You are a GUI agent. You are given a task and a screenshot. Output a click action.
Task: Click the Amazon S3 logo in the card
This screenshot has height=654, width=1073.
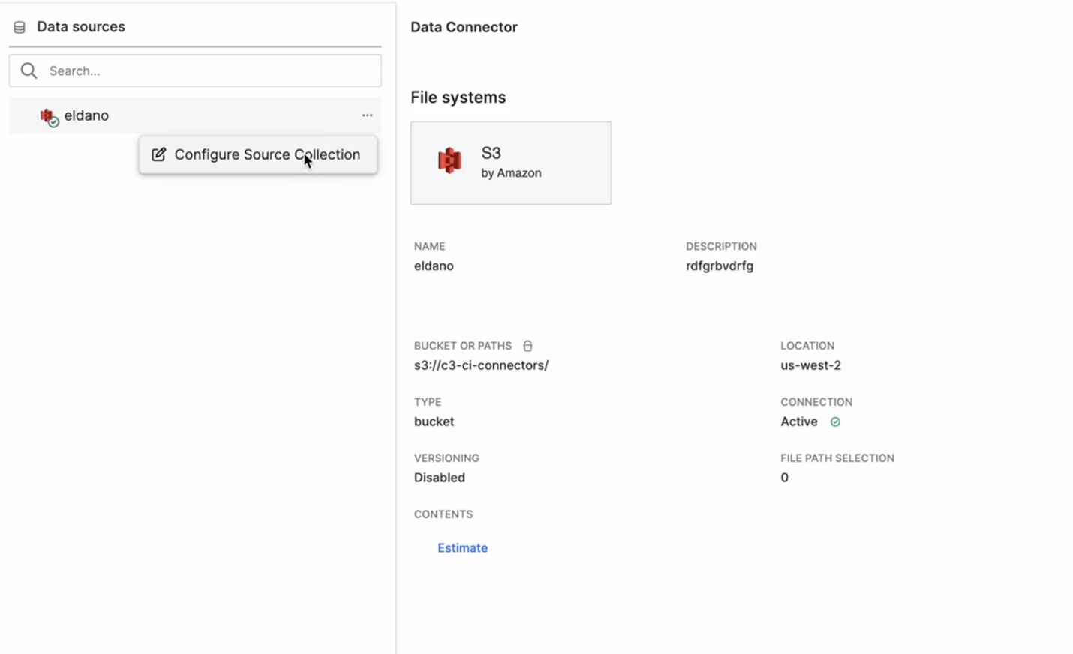click(449, 160)
